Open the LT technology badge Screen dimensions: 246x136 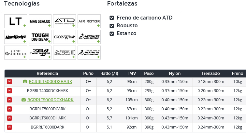pos(16,21)
